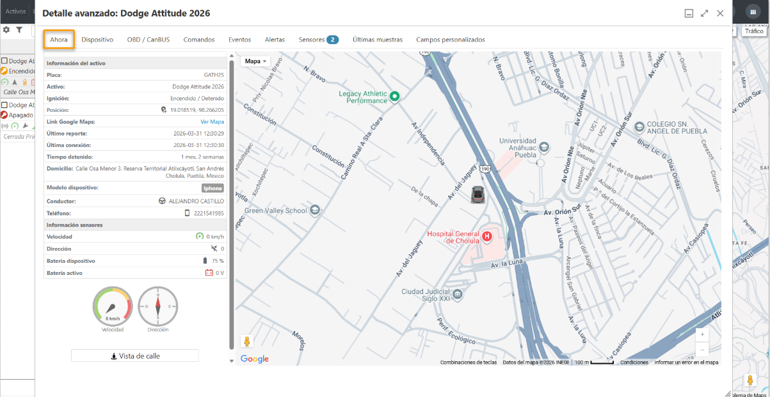Image resolution: width=770 pixels, height=397 pixels.
Task: Click the Green Valley School map marker
Action: click(314, 210)
